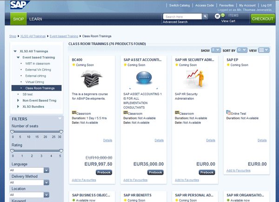Click the green cart item count badge

point(223,15)
